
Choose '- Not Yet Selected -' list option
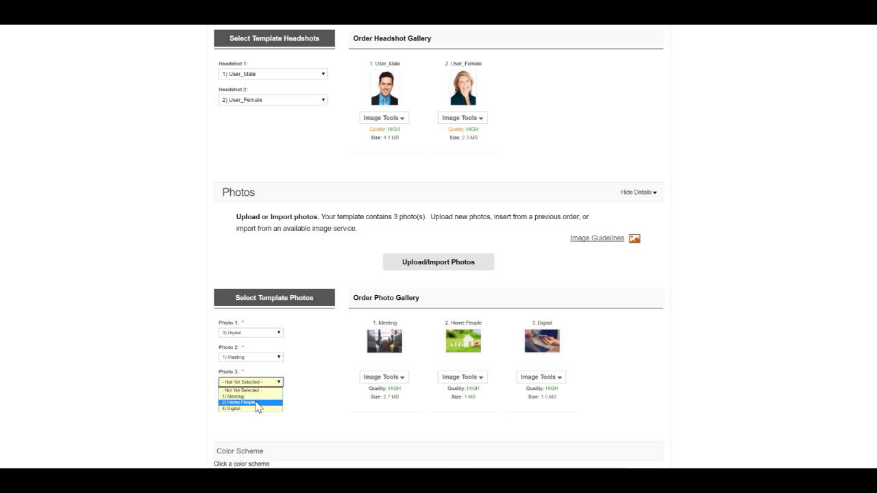(251, 390)
